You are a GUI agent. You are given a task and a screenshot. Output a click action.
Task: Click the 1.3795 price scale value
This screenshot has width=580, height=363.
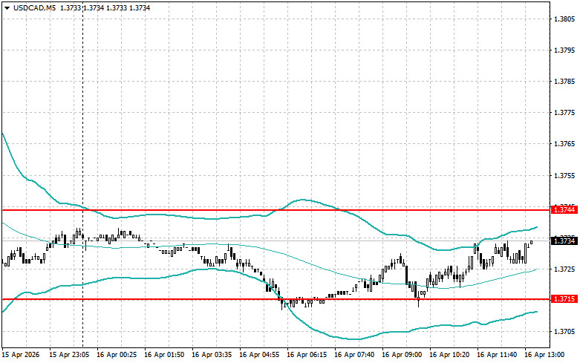(x=564, y=50)
